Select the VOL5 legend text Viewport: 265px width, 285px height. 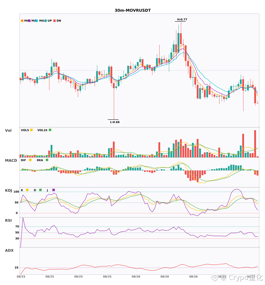point(25,130)
